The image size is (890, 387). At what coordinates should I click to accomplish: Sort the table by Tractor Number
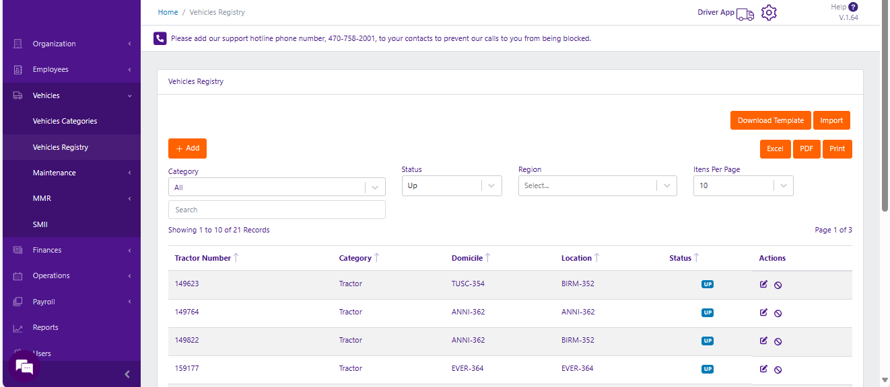[x=236, y=258]
